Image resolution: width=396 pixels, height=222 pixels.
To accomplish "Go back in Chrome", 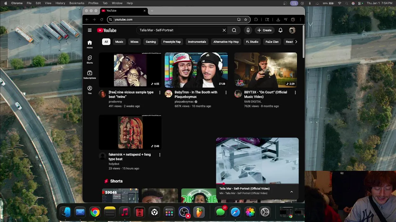I will point(87,19).
